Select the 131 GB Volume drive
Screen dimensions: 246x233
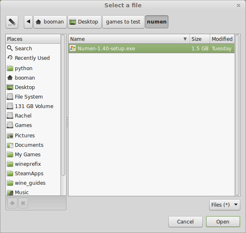coord(33,106)
